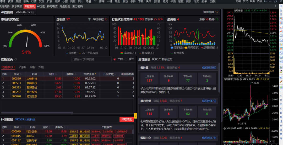
Task: Click the red 策略精选 button
Action: pos(127,119)
